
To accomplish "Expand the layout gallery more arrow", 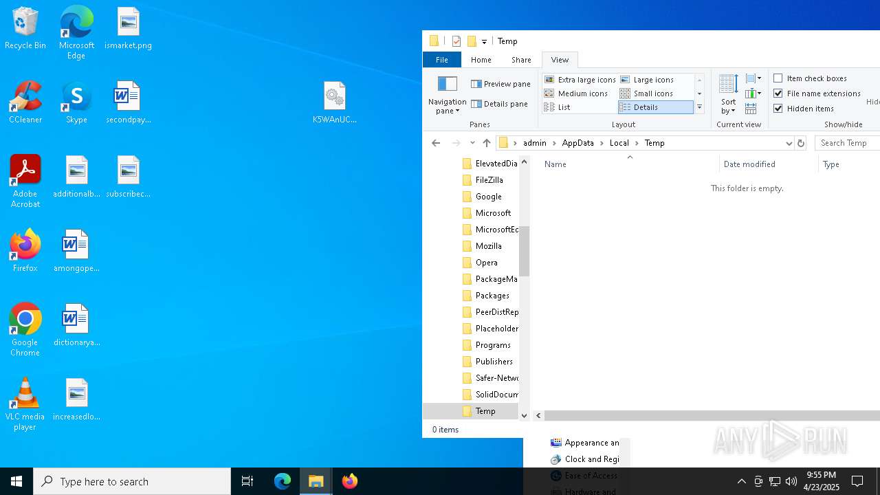I will click(699, 107).
